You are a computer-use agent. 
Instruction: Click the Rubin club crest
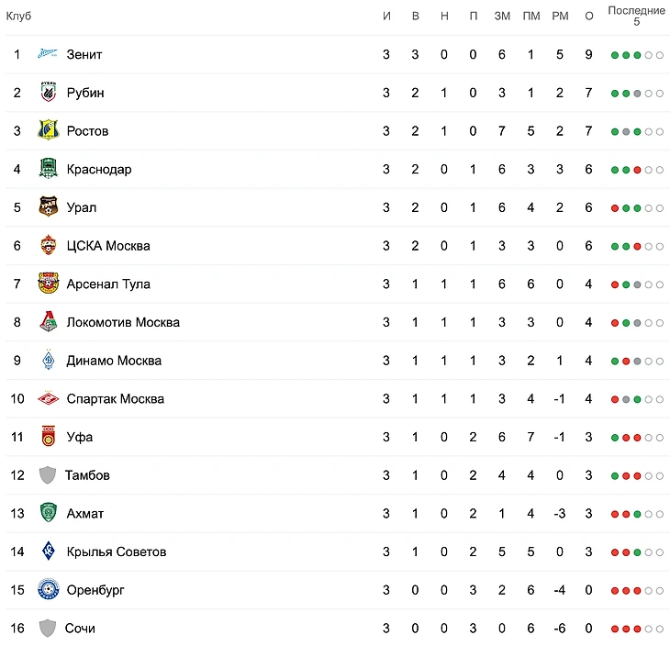coord(48,93)
